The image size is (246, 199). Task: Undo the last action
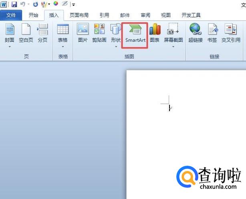(23, 4)
